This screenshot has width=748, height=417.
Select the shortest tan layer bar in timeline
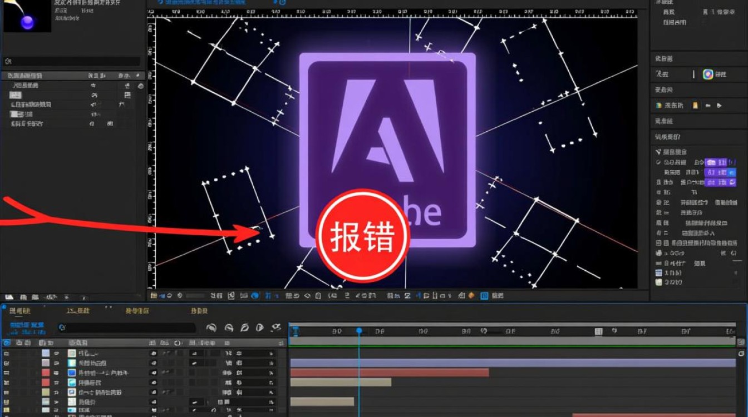[x=322, y=401]
